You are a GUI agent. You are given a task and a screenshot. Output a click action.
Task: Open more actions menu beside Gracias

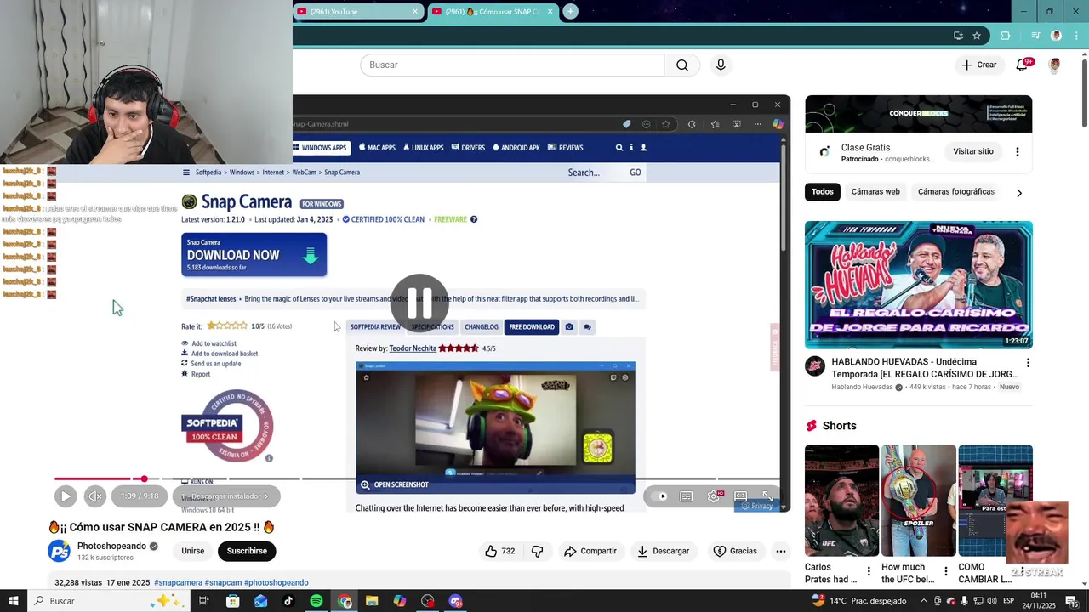(x=781, y=551)
